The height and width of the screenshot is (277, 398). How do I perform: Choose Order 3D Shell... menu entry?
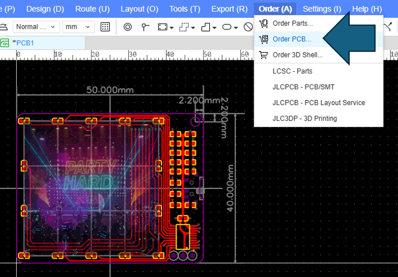pos(319,55)
